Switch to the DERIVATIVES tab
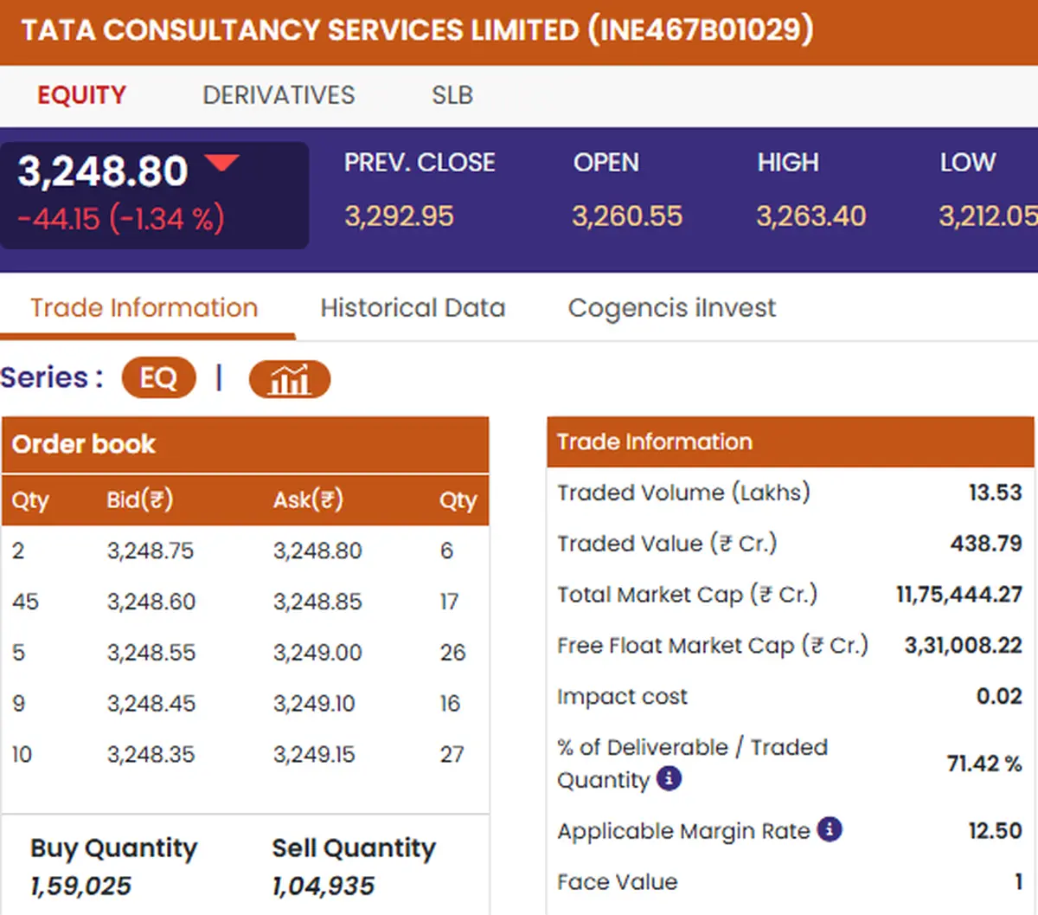The image size is (1038, 915). (x=279, y=94)
